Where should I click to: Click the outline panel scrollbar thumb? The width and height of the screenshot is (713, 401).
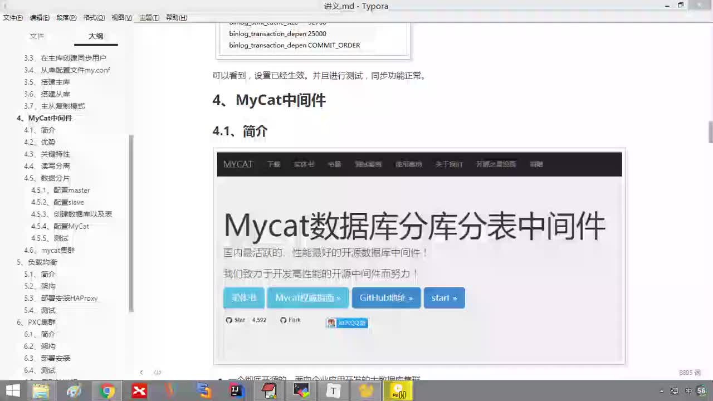pyautogui.click(x=131, y=223)
